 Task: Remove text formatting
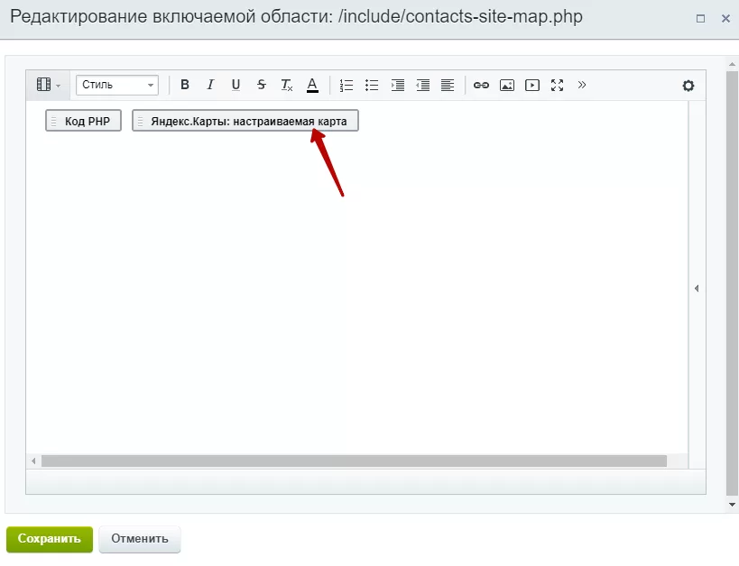(x=287, y=85)
